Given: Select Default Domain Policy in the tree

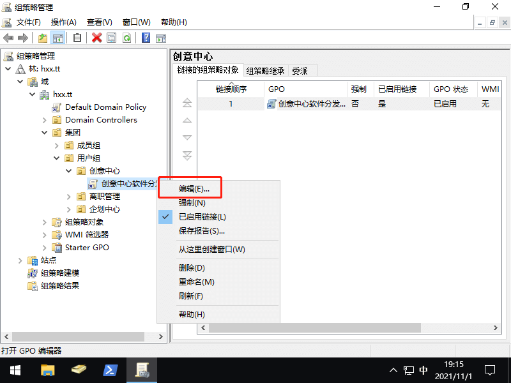Looking at the screenshot, I should coord(105,107).
